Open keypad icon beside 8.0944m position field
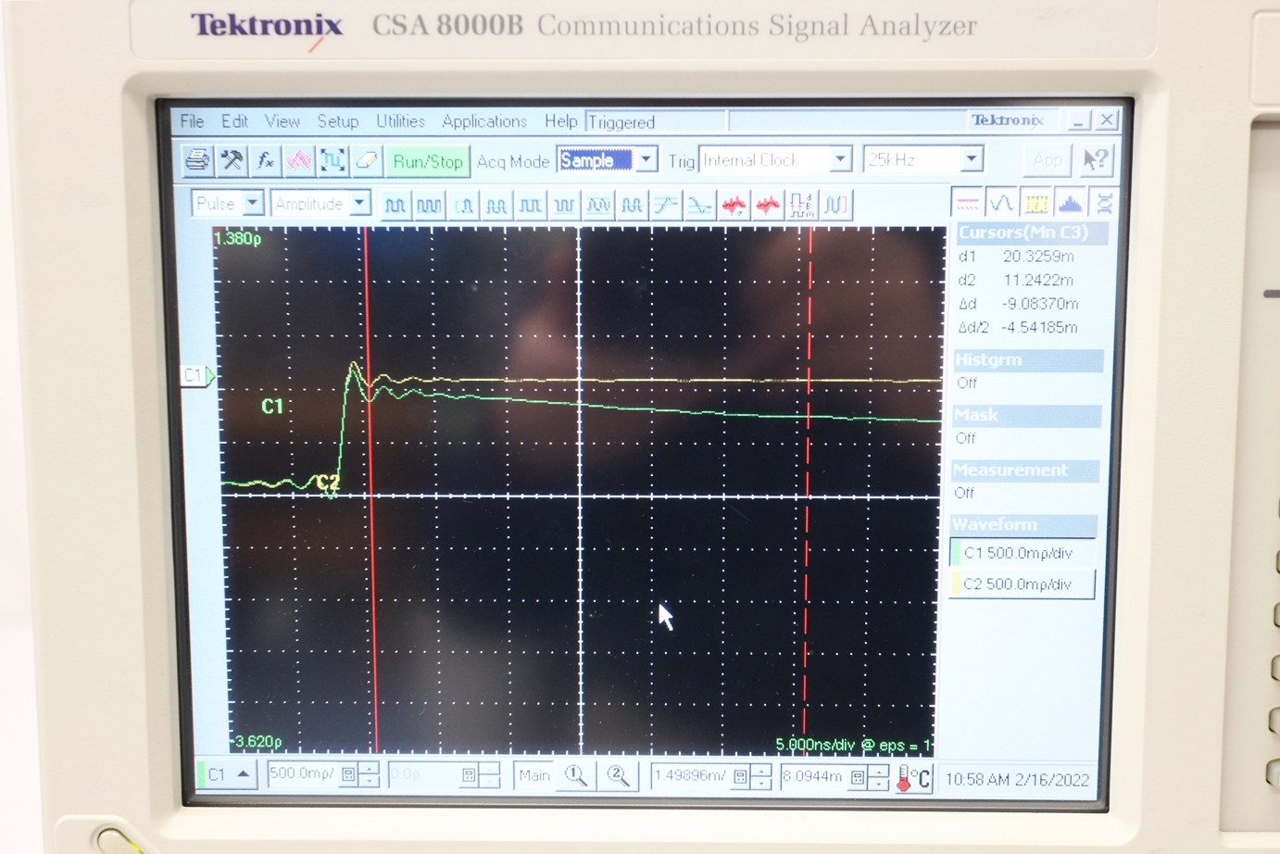The image size is (1280, 854). click(x=857, y=777)
